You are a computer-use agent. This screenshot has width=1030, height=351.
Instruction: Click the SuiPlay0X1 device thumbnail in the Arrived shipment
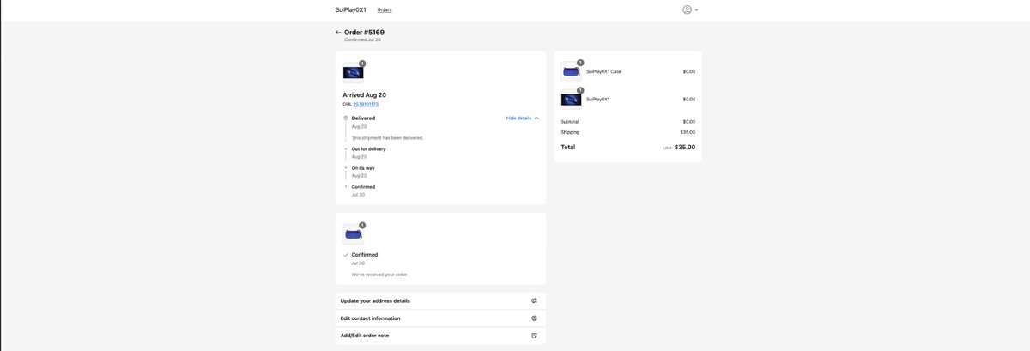[353, 73]
